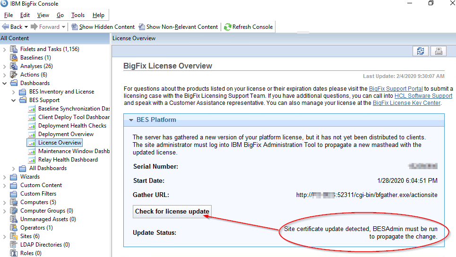This screenshot has width=456, height=257.
Task: Select the Computers icon
Action: click(x=14, y=202)
